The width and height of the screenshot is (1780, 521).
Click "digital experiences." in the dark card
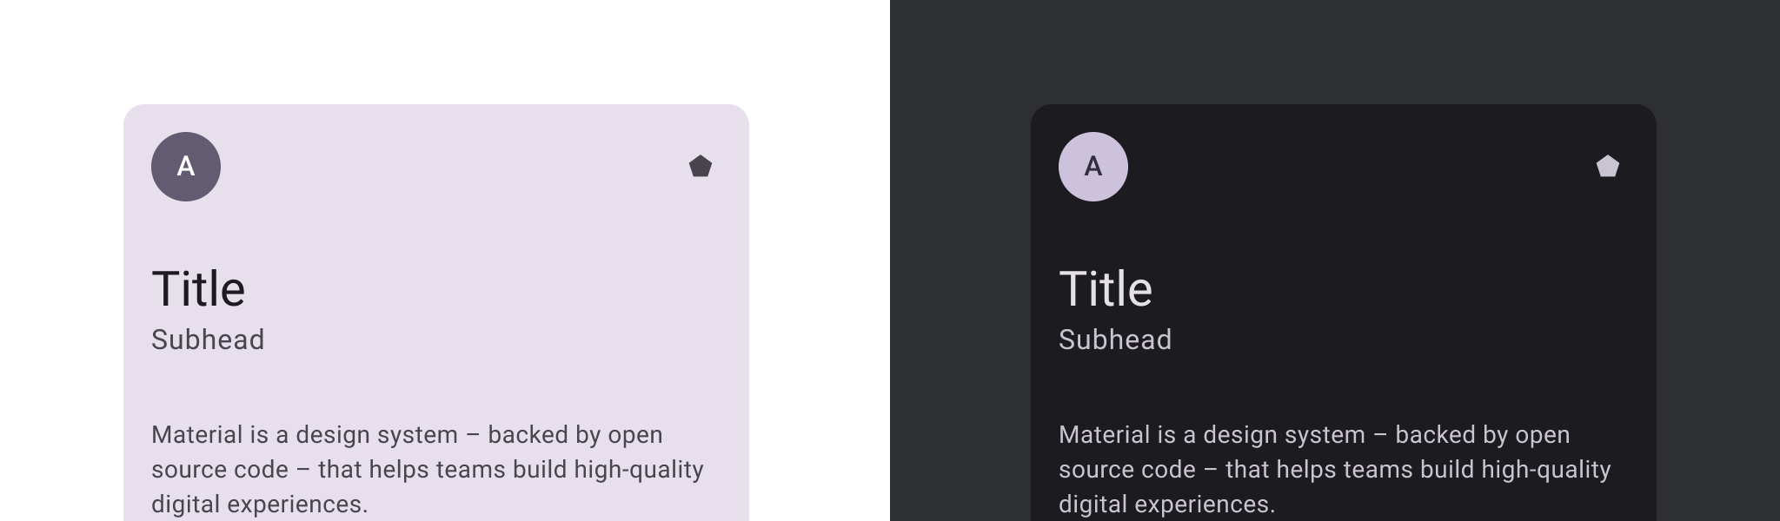point(1166,505)
